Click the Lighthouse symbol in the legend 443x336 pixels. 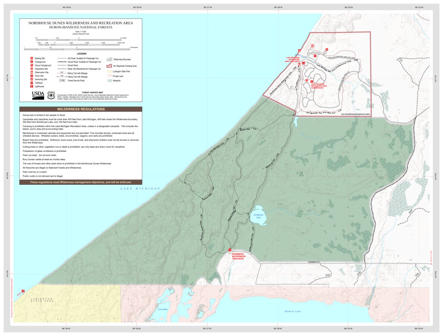[x=32, y=87]
